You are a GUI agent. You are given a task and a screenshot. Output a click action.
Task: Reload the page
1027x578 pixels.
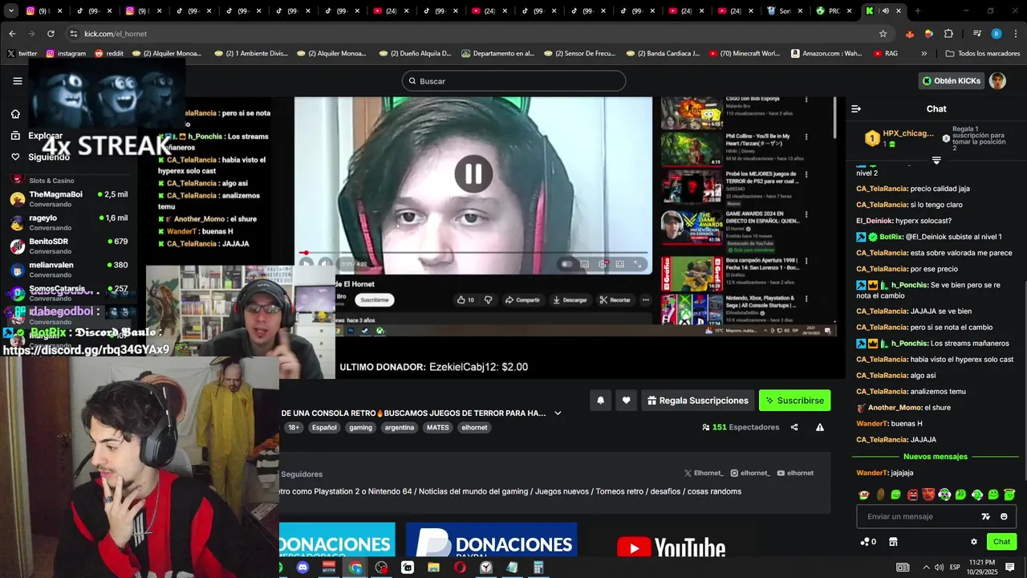(x=51, y=34)
